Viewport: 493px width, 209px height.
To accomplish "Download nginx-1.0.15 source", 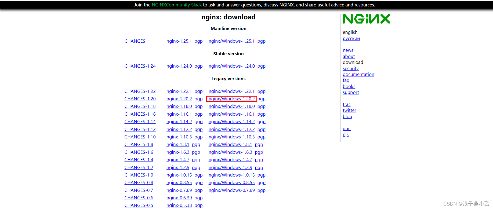I will (179, 175).
